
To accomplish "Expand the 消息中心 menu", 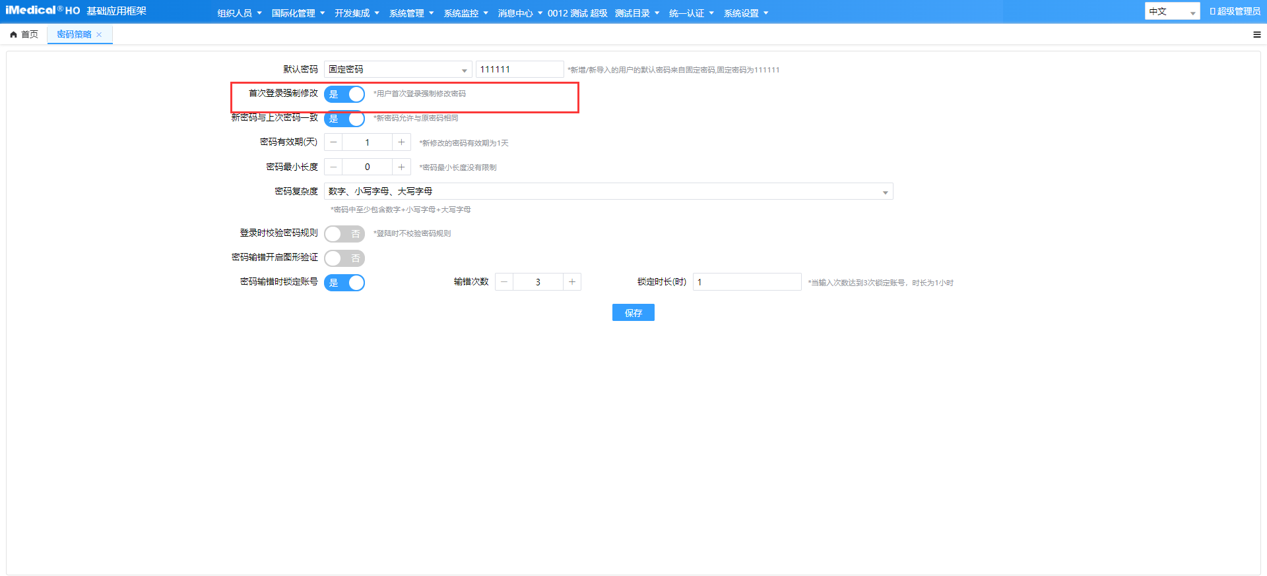I will tap(520, 13).
